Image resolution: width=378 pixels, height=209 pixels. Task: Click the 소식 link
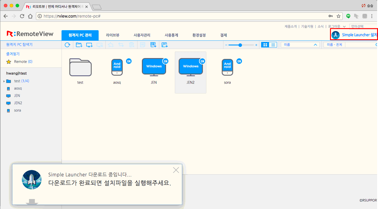(x=321, y=26)
